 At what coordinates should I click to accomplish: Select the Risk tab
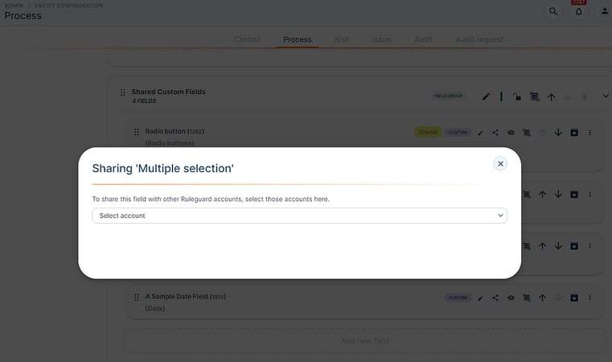342,39
